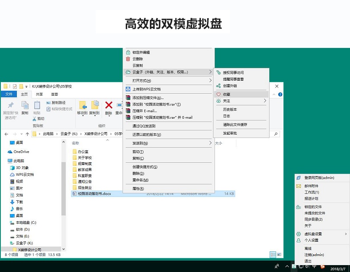This screenshot has height=272, width=350.
Task: Click the X装修设计公司 breadcrumb segment
Action: pos(96,134)
